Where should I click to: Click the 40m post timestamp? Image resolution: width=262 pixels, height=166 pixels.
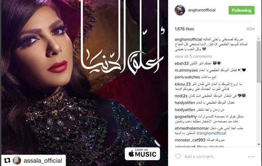click(x=250, y=29)
